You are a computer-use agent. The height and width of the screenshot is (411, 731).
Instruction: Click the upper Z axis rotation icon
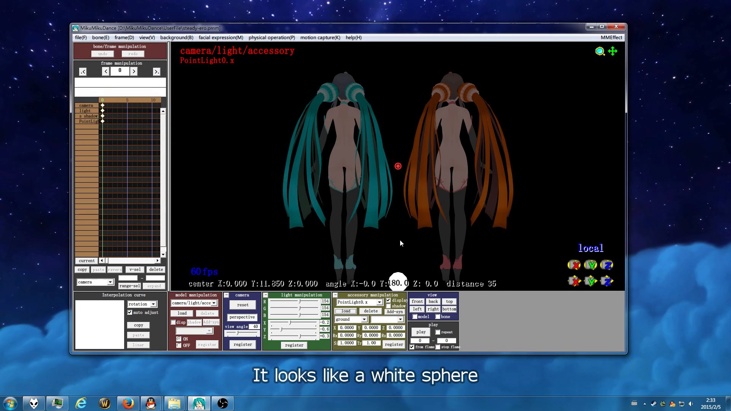pyautogui.click(x=607, y=265)
